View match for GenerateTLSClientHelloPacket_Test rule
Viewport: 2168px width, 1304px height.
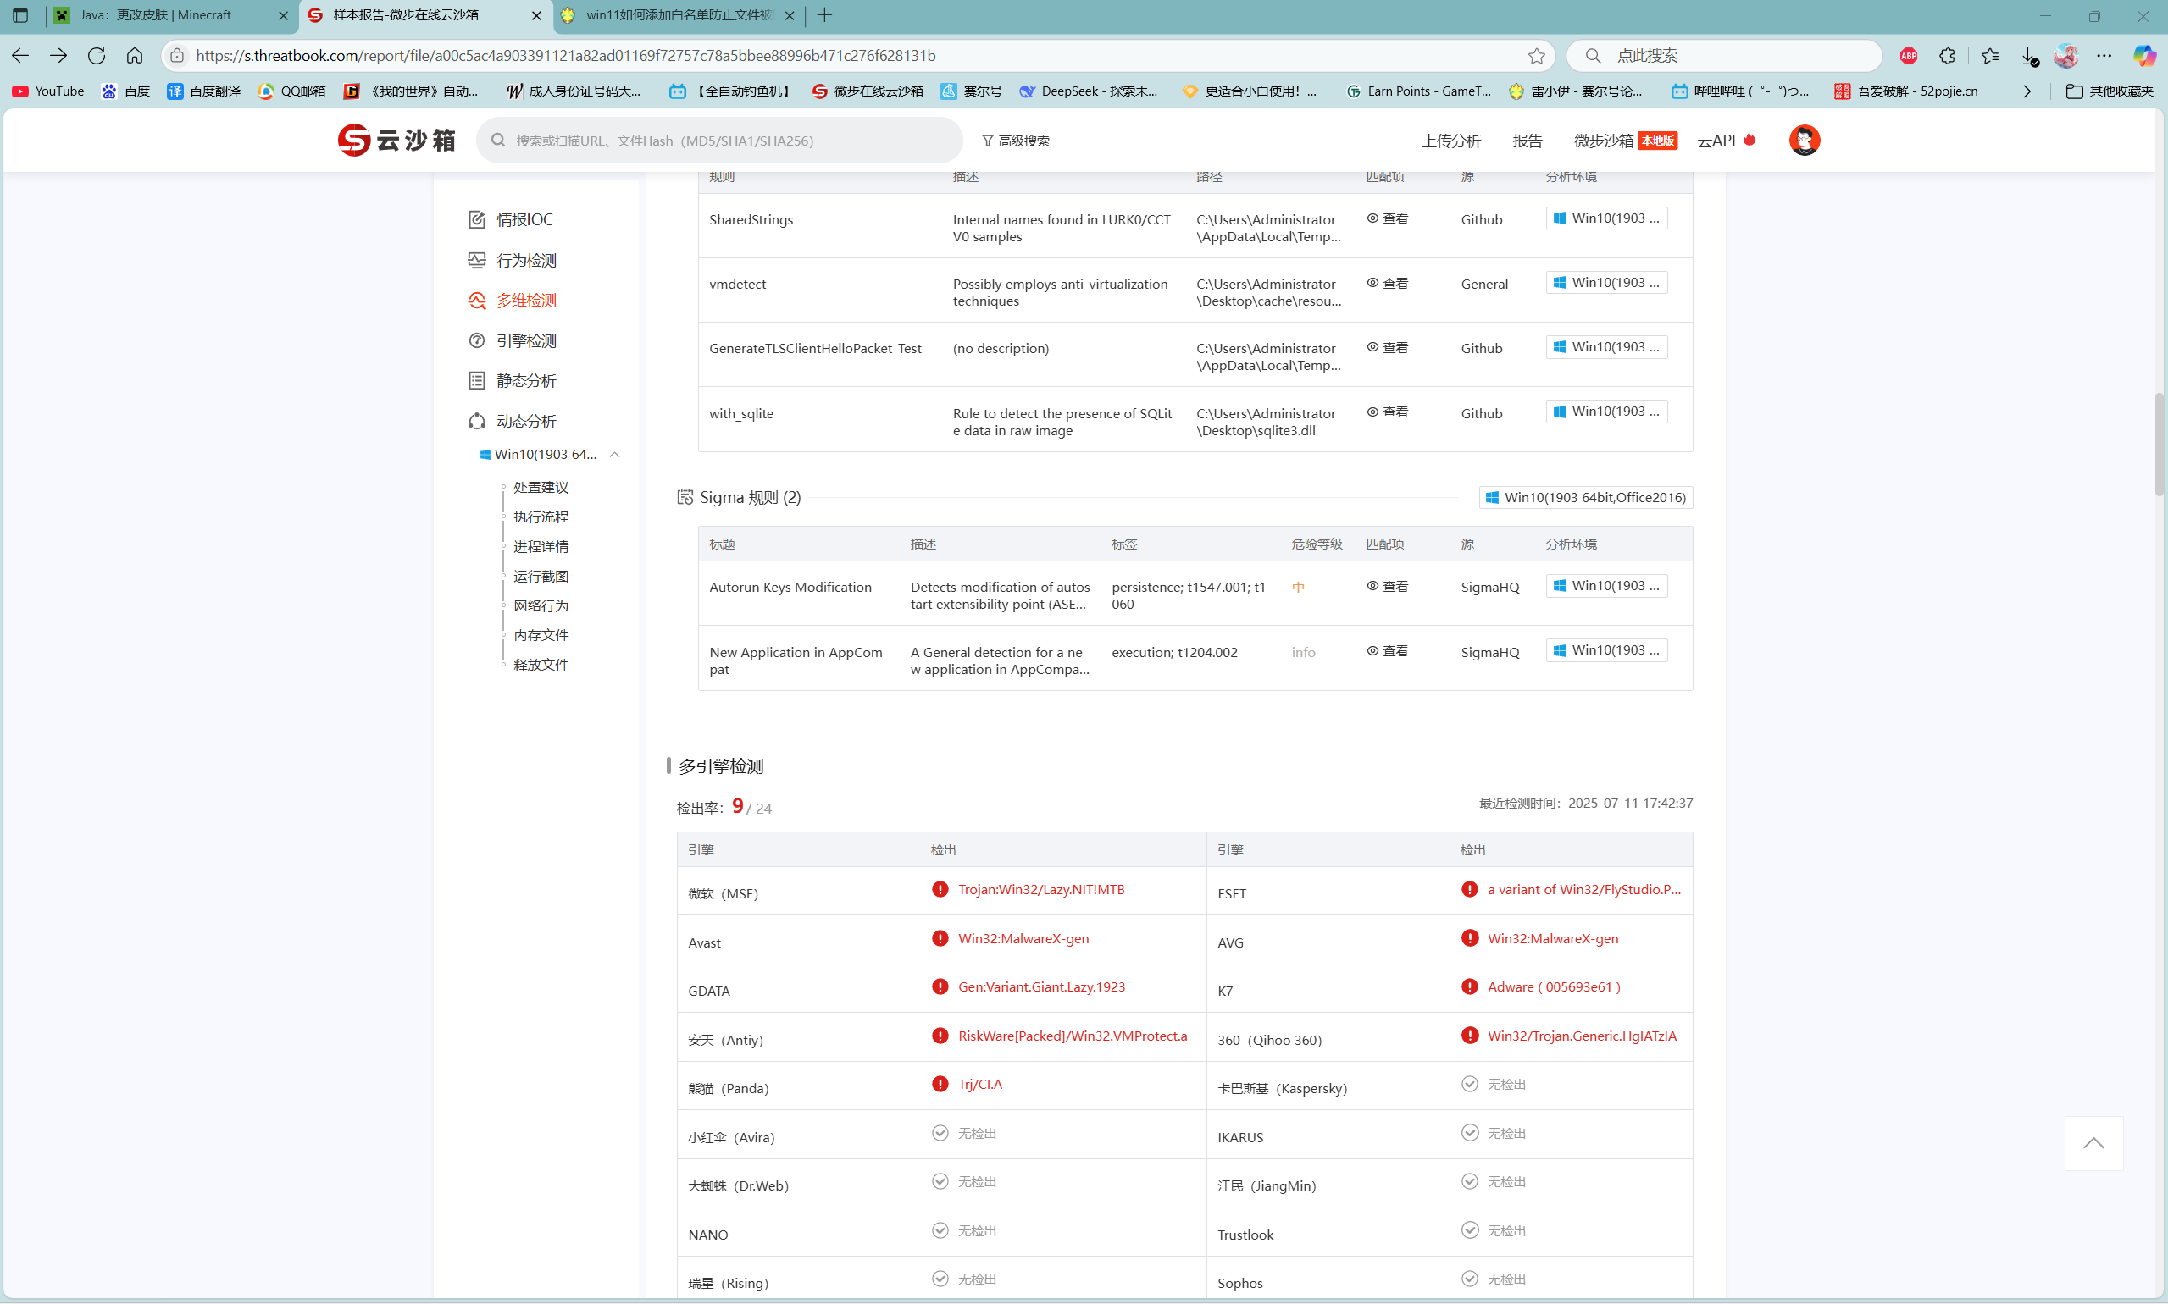click(x=1388, y=347)
